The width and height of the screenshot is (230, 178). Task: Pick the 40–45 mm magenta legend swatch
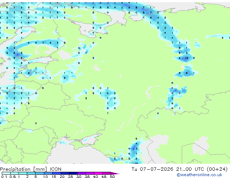coord(98,173)
